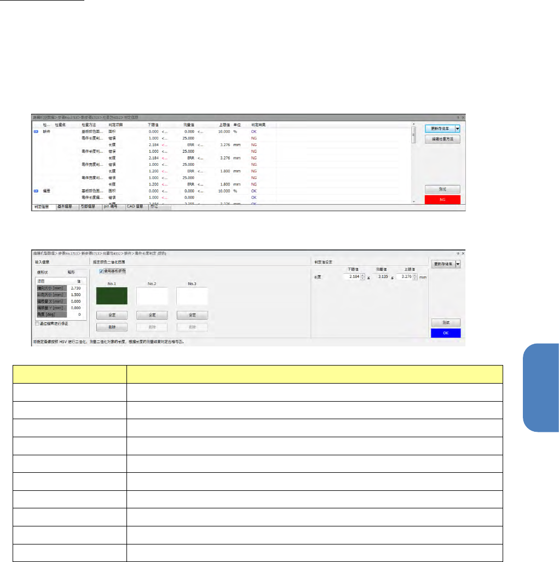This screenshot has height=562, width=559.
Task: Click the 缺件 row label
Action: click(47, 131)
